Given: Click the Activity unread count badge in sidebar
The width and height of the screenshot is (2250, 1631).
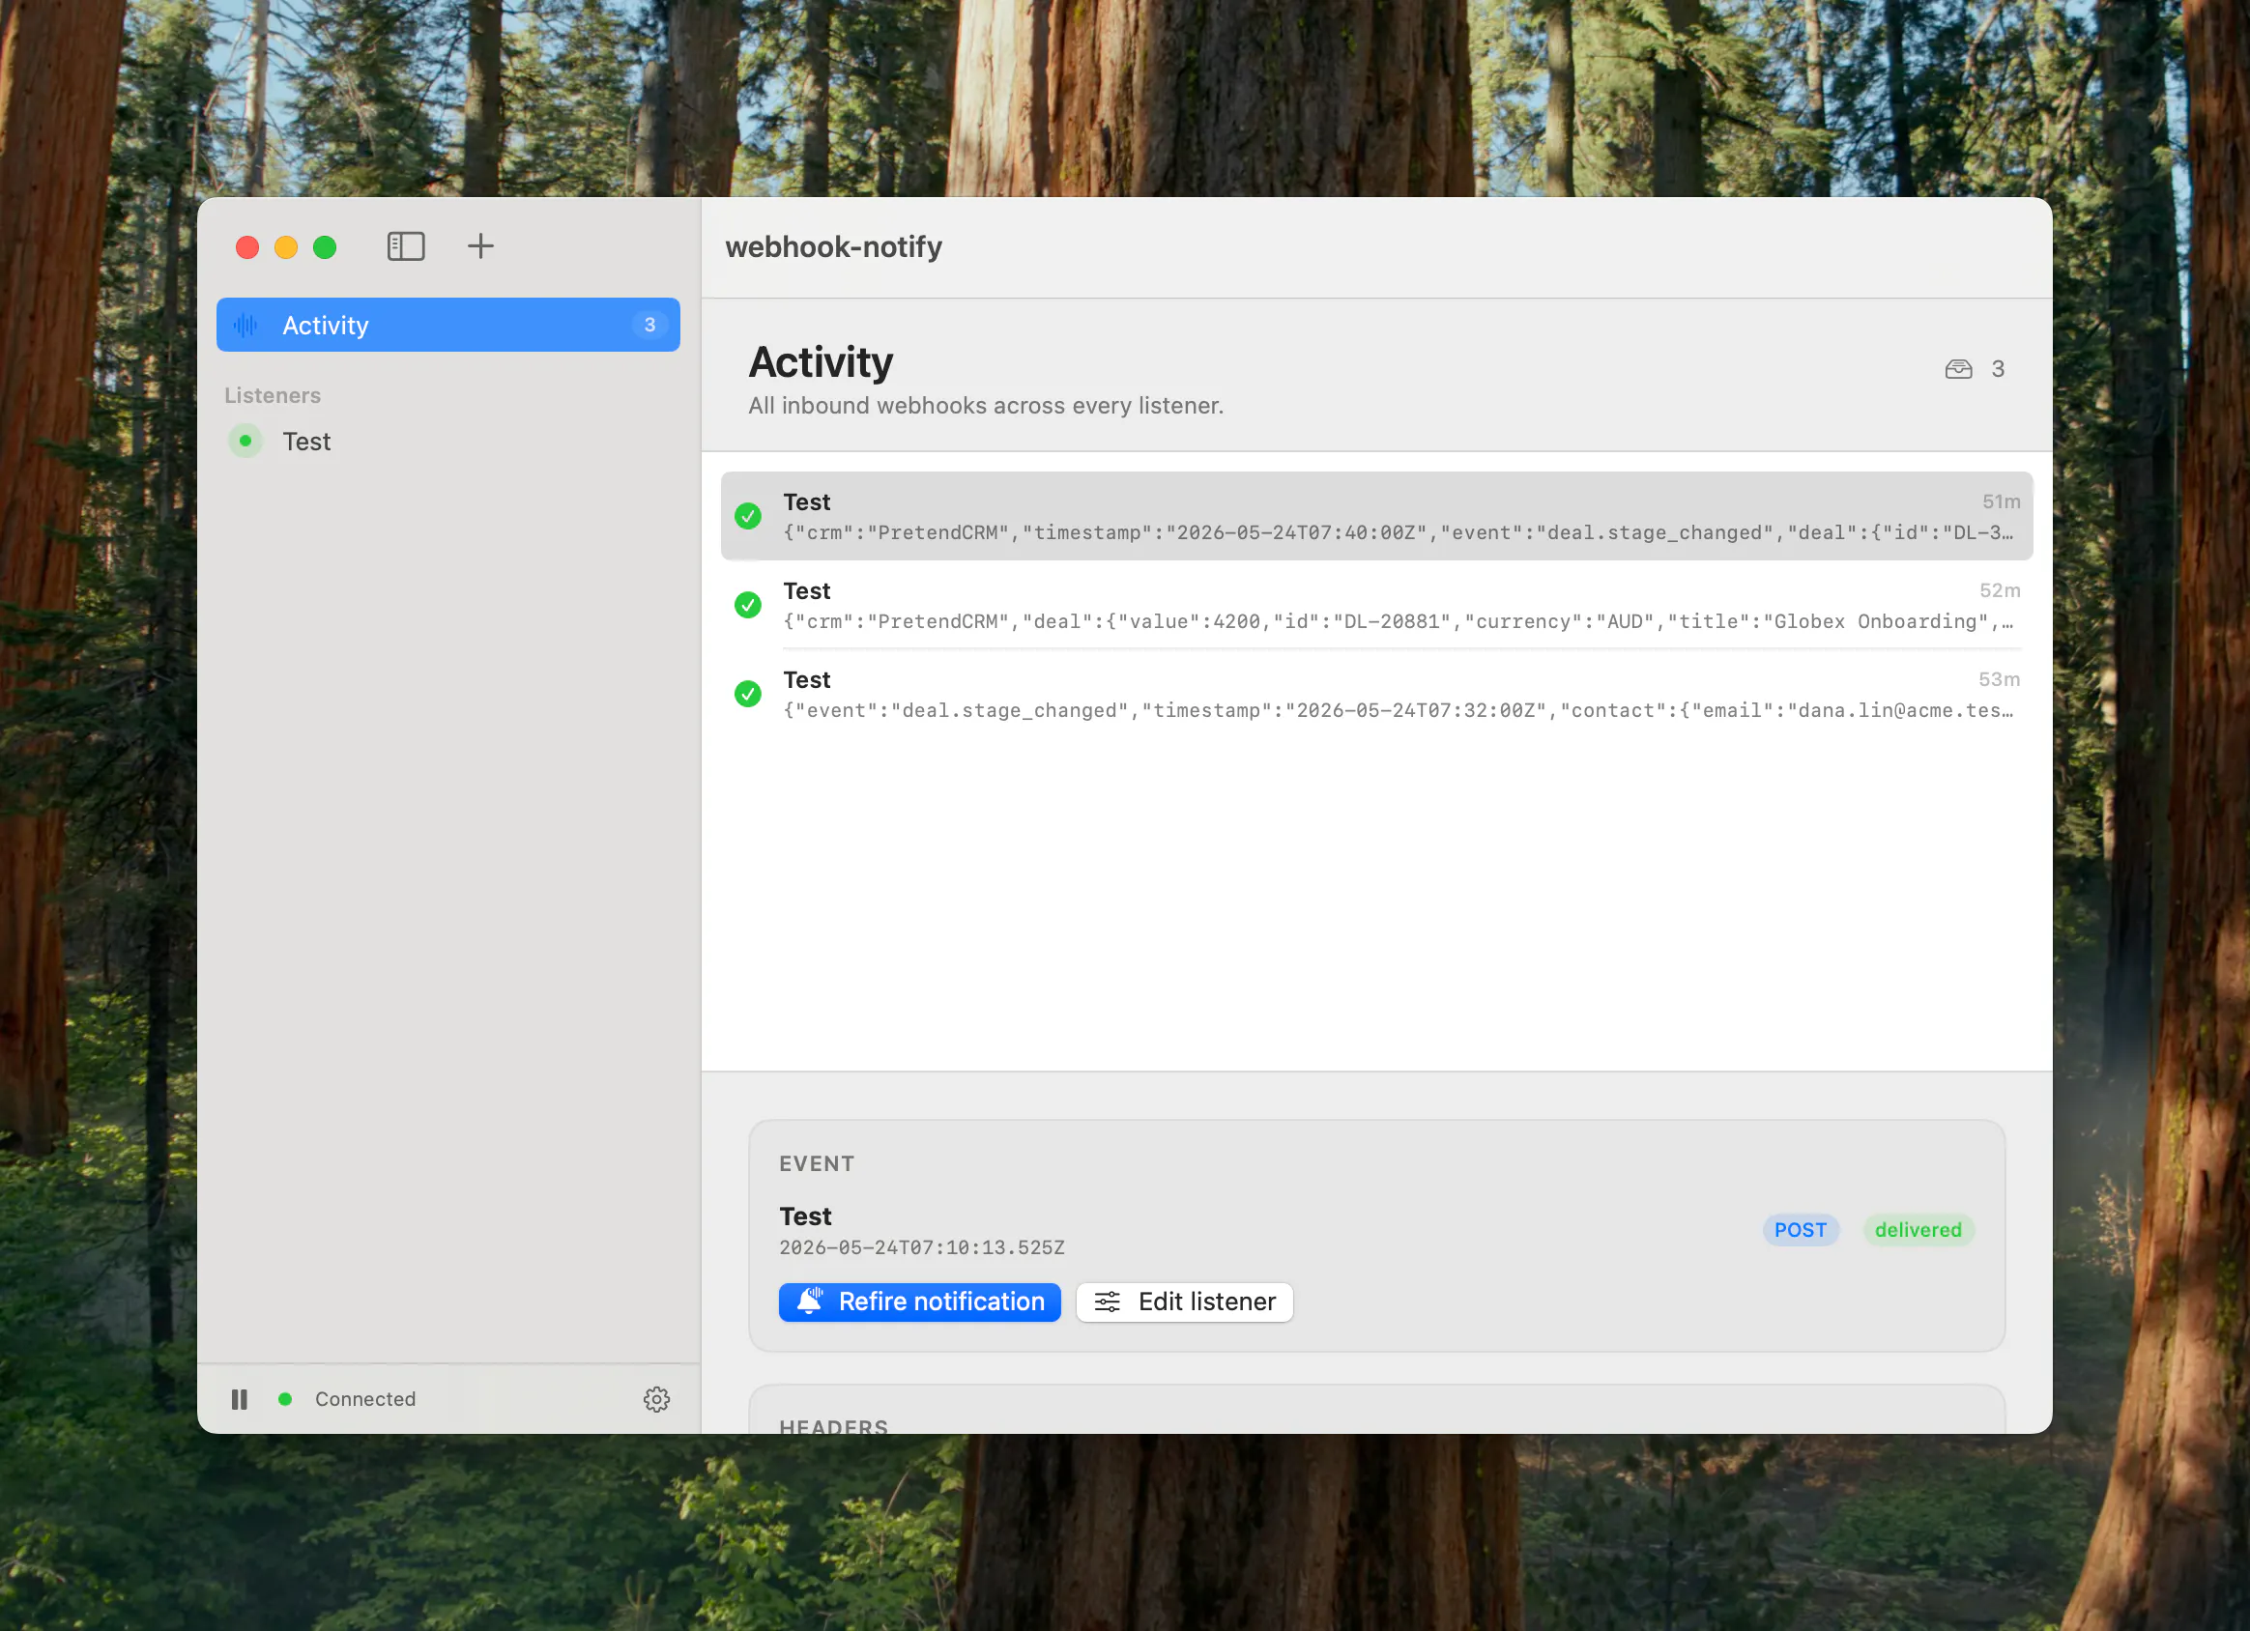Looking at the screenshot, I should pos(649,325).
